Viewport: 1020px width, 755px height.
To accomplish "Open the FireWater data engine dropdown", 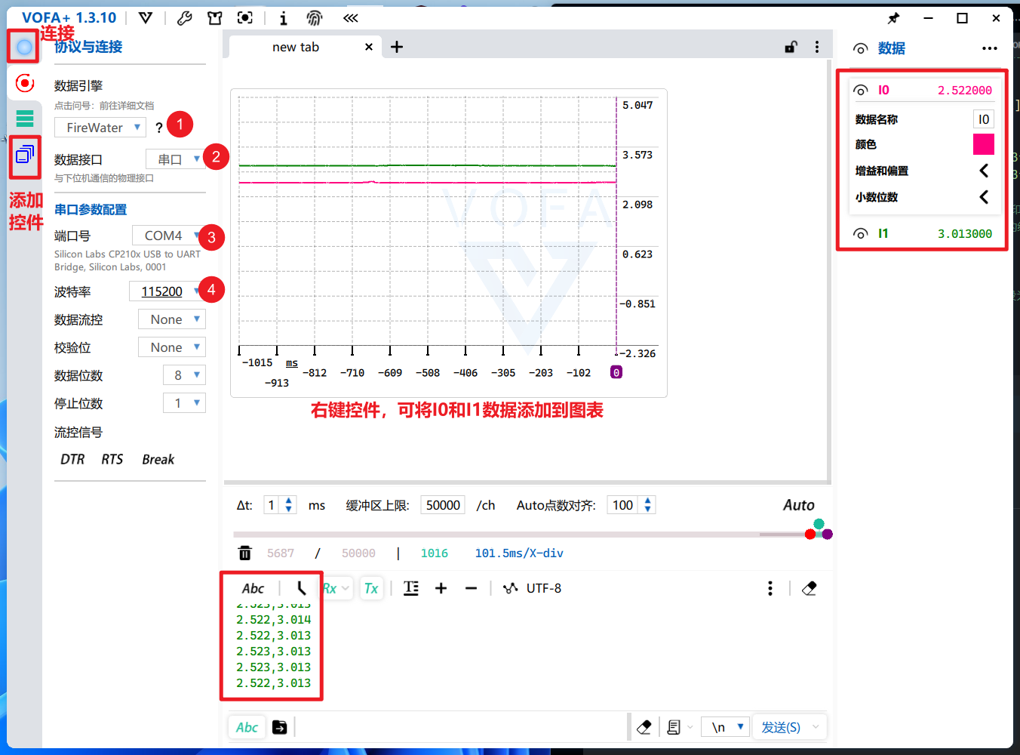I will pos(100,128).
